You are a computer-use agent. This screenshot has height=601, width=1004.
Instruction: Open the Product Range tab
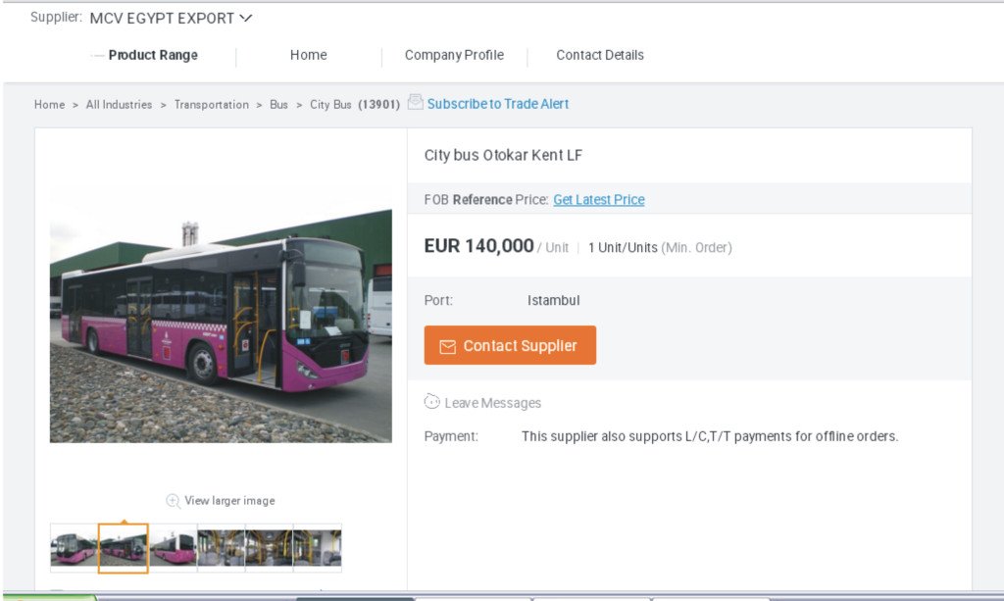tap(153, 55)
